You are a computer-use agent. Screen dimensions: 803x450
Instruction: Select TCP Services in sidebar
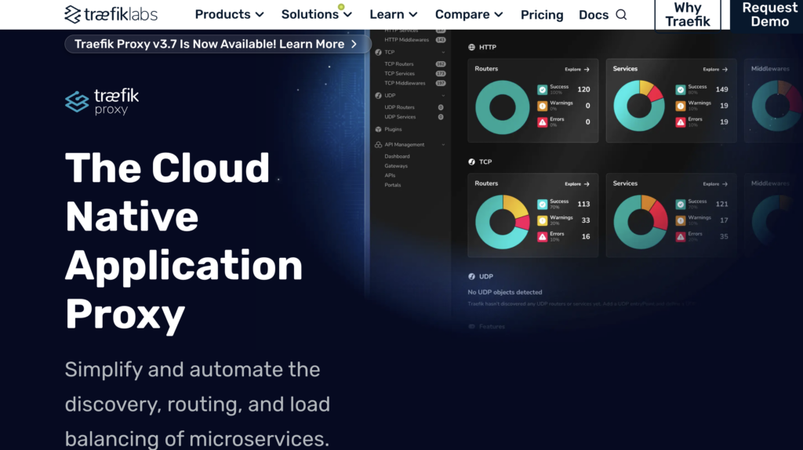pyautogui.click(x=399, y=74)
